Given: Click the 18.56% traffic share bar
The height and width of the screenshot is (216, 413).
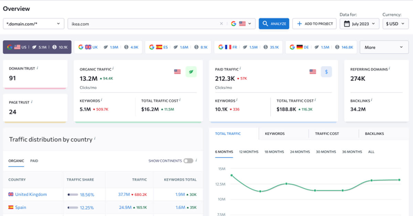Looking at the screenshot, I should 73,195.
